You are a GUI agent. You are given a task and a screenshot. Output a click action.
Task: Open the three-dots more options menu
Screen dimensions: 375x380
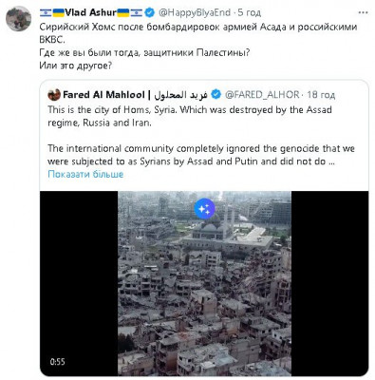(x=363, y=12)
